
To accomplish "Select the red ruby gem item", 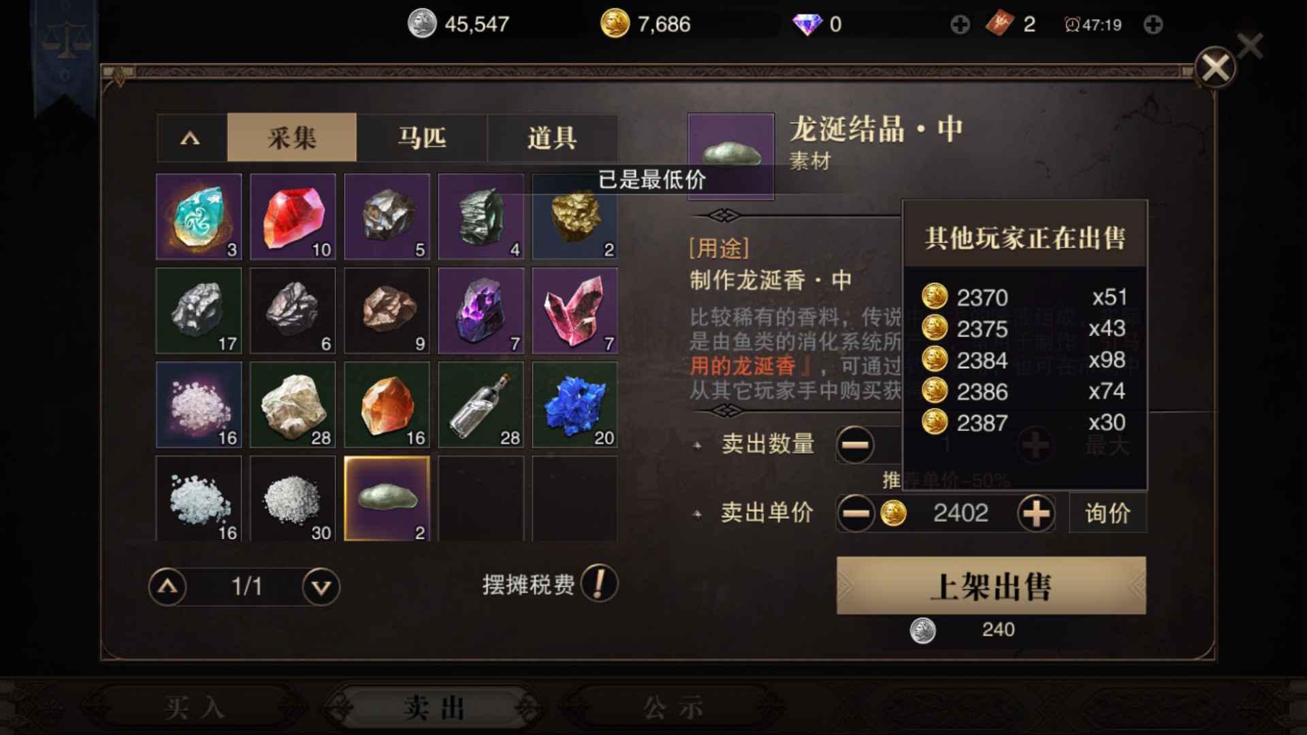I will point(293,216).
